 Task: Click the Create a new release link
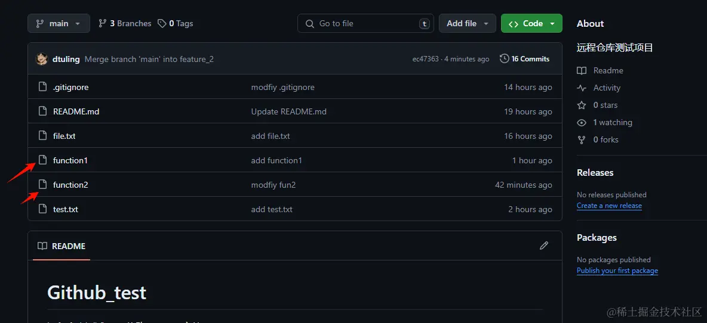pos(609,206)
